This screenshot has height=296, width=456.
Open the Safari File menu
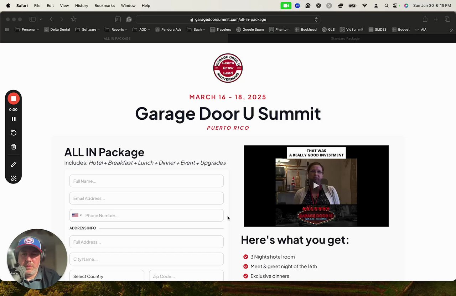point(37,6)
